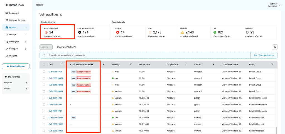Image resolution: width=285 pixels, height=134 pixels.
Task: Check the CVE-2023-3519 row checkbox
Action: click(x=44, y=72)
